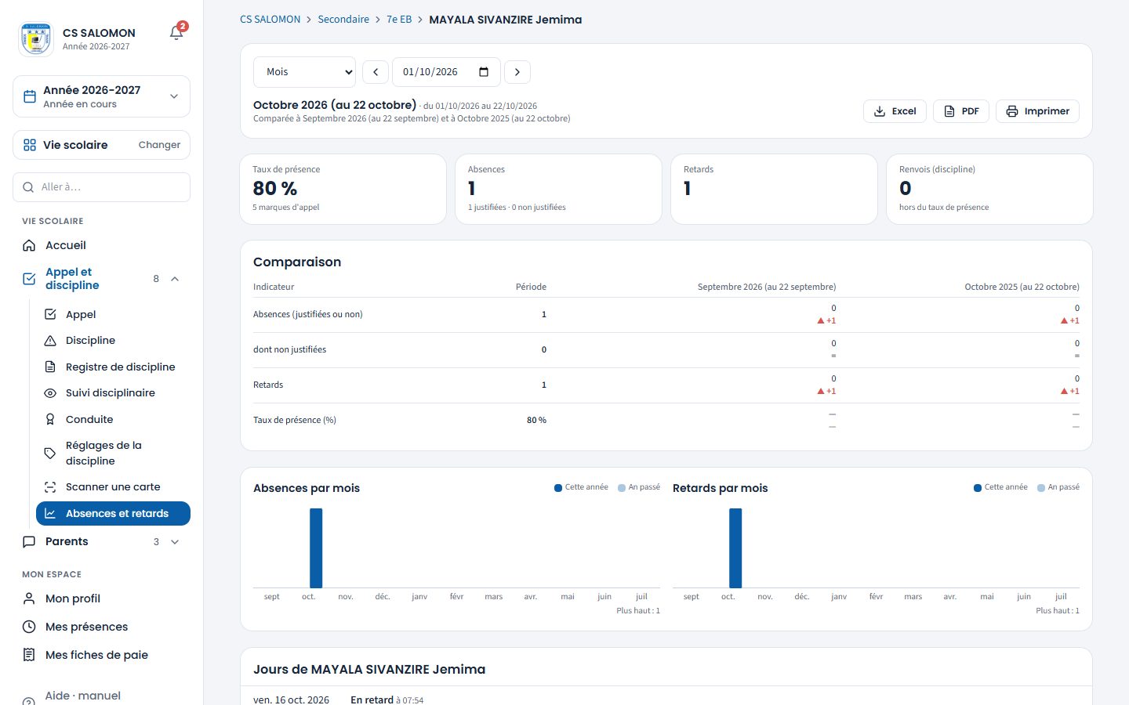
Task: Click the Renvois (discipline) card label
Action: click(x=937, y=169)
